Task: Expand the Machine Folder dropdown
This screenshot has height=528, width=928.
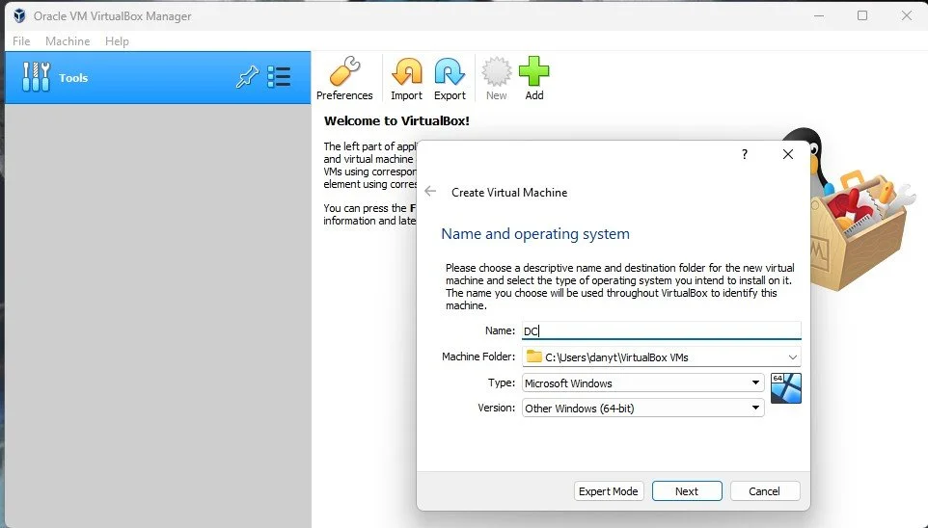Action: tap(793, 357)
